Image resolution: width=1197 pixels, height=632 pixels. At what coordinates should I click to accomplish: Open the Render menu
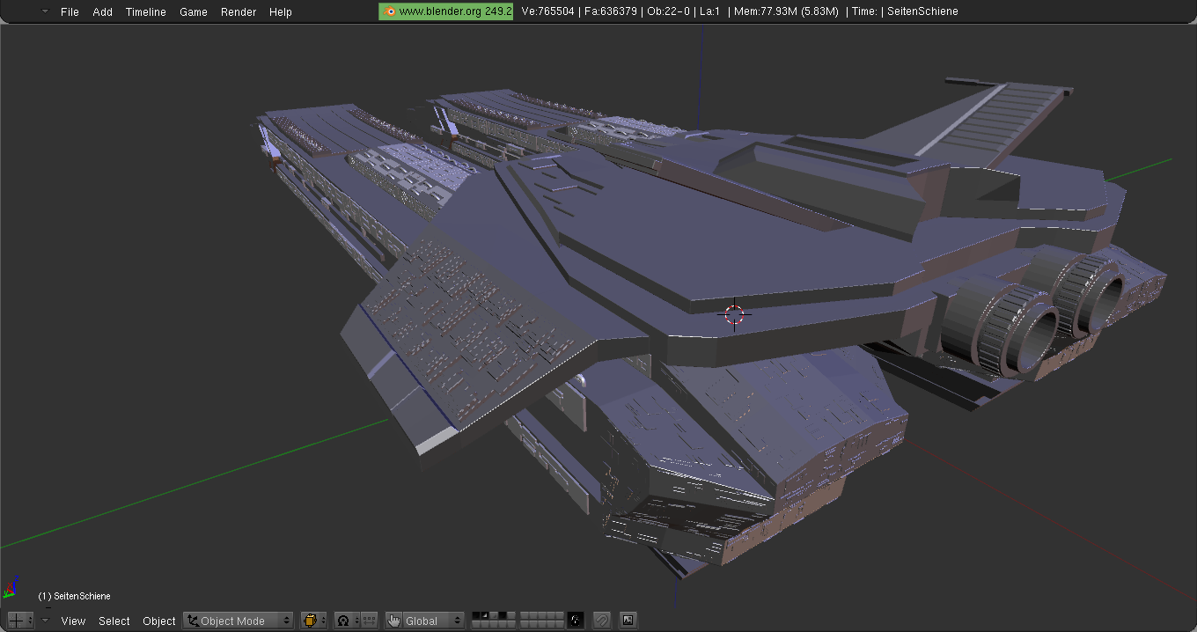coord(239,11)
